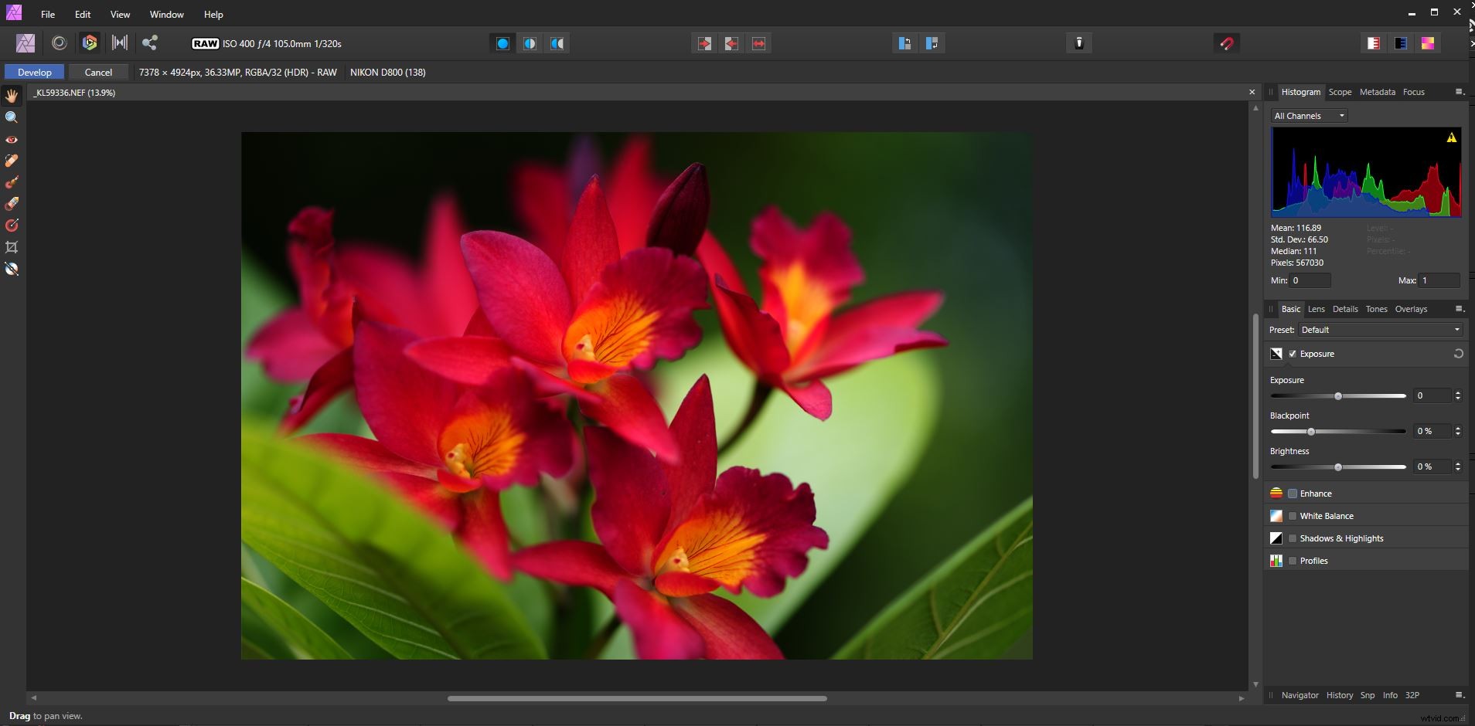Select the Zoom tool
Viewport: 1475px width, 726px height.
[x=12, y=117]
